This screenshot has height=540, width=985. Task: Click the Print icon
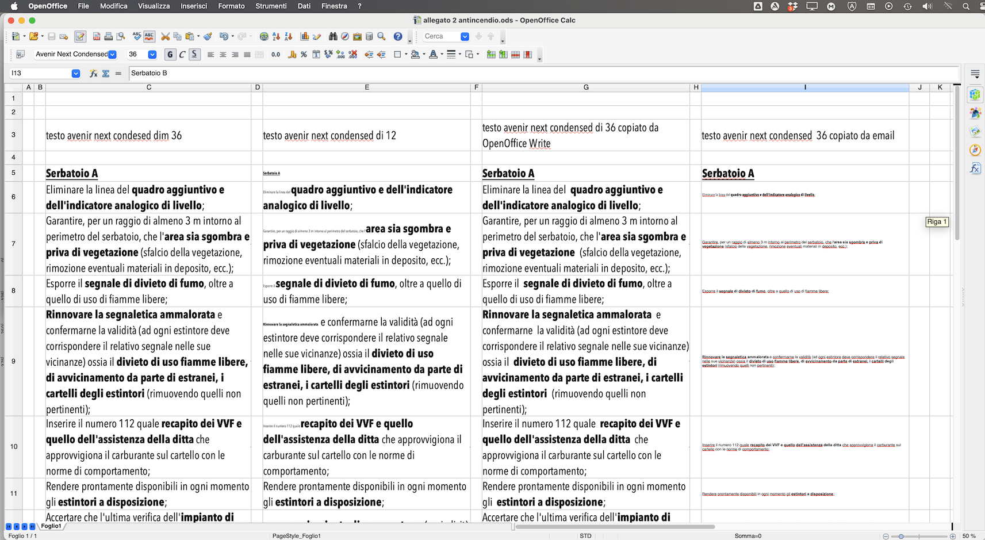109,36
